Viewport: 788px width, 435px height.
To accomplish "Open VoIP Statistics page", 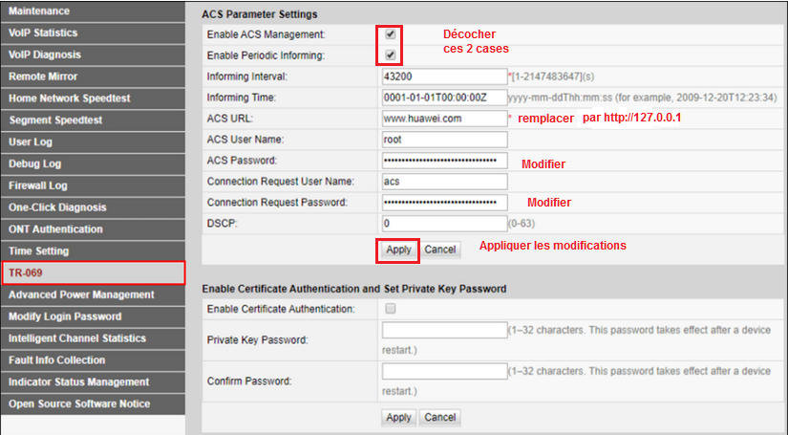I will coord(93,33).
